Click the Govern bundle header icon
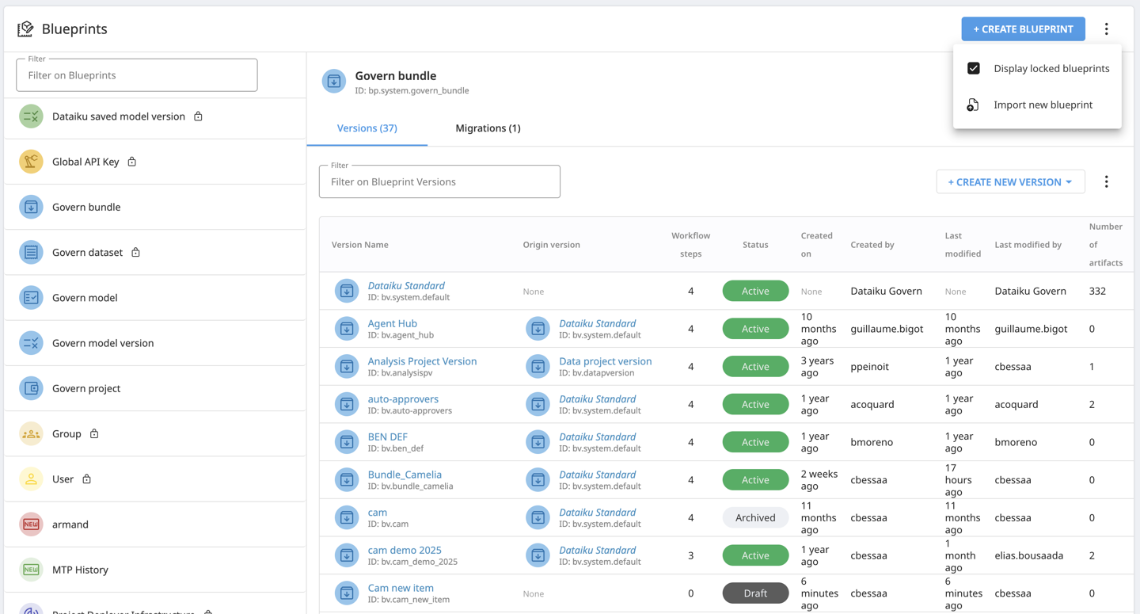1140x614 pixels. (x=334, y=82)
